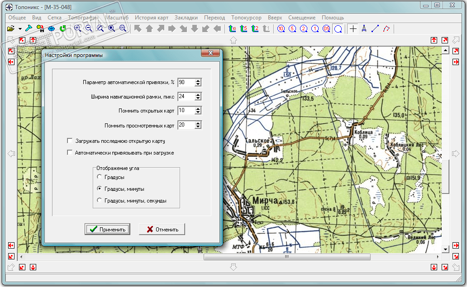The height and width of the screenshot is (287, 467).
Task: Decrease the 'Помнить открытых карт' value
Action: click(198, 113)
